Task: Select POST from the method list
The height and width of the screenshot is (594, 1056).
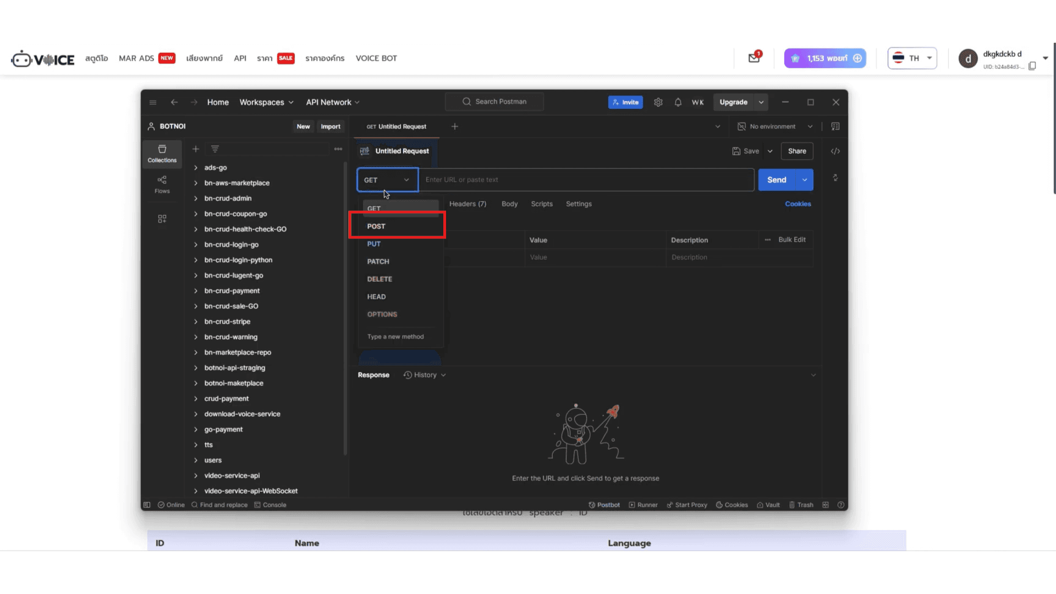Action: tap(376, 226)
